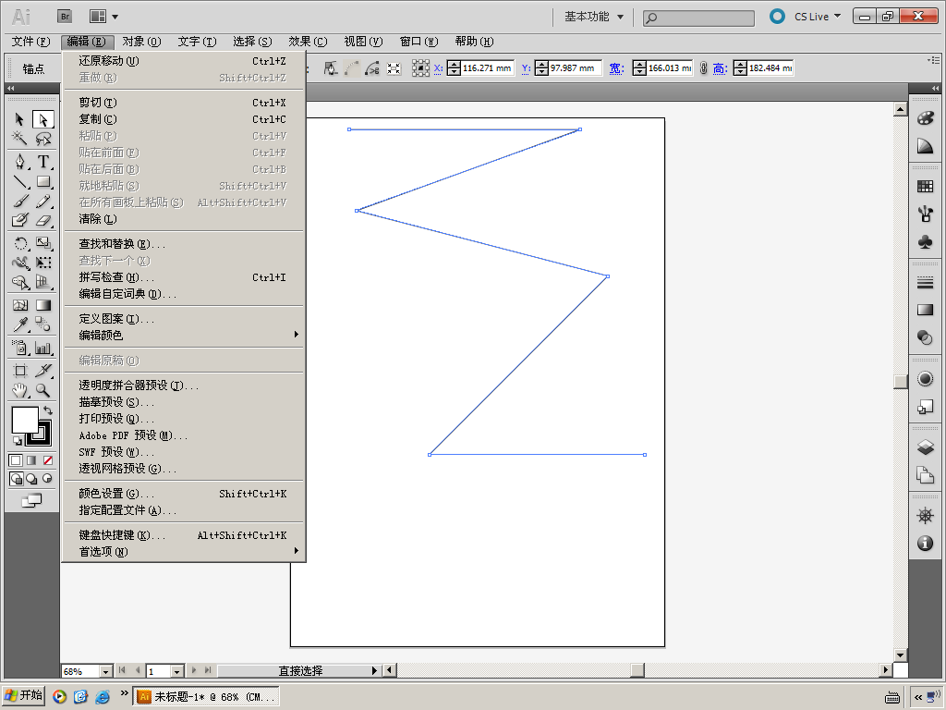Launch Adobe Bridge with the Br button

pyautogui.click(x=65, y=17)
